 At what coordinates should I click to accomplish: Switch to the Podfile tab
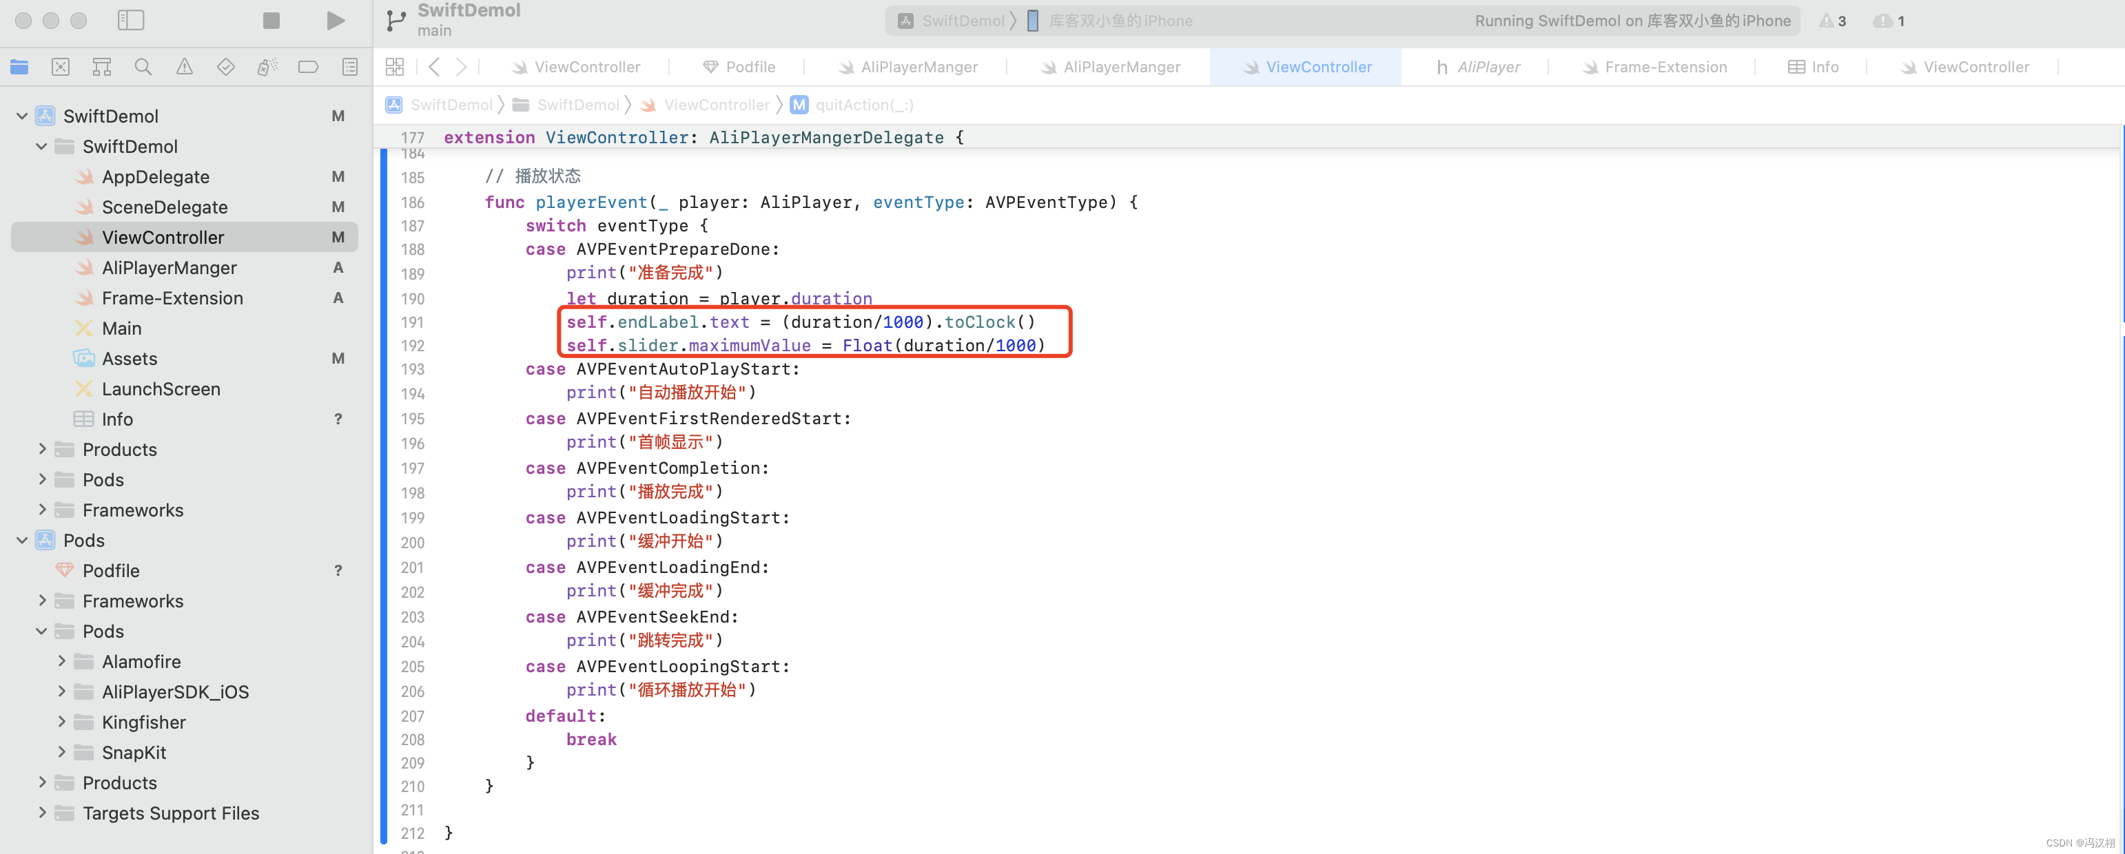[x=739, y=67]
